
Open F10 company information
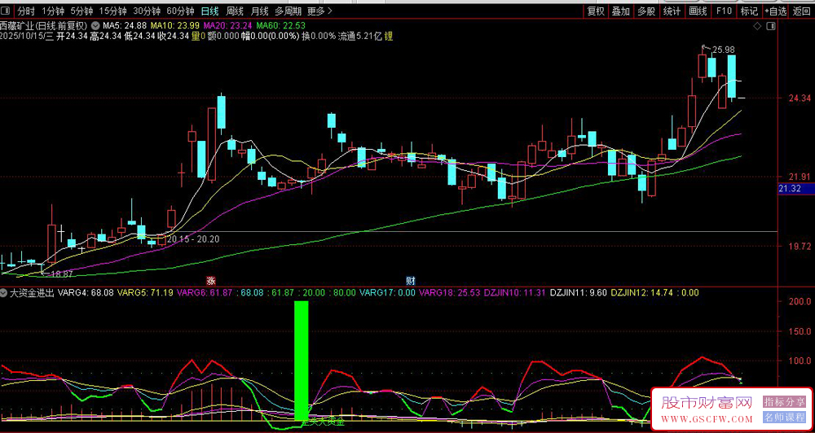pyautogui.click(x=723, y=11)
